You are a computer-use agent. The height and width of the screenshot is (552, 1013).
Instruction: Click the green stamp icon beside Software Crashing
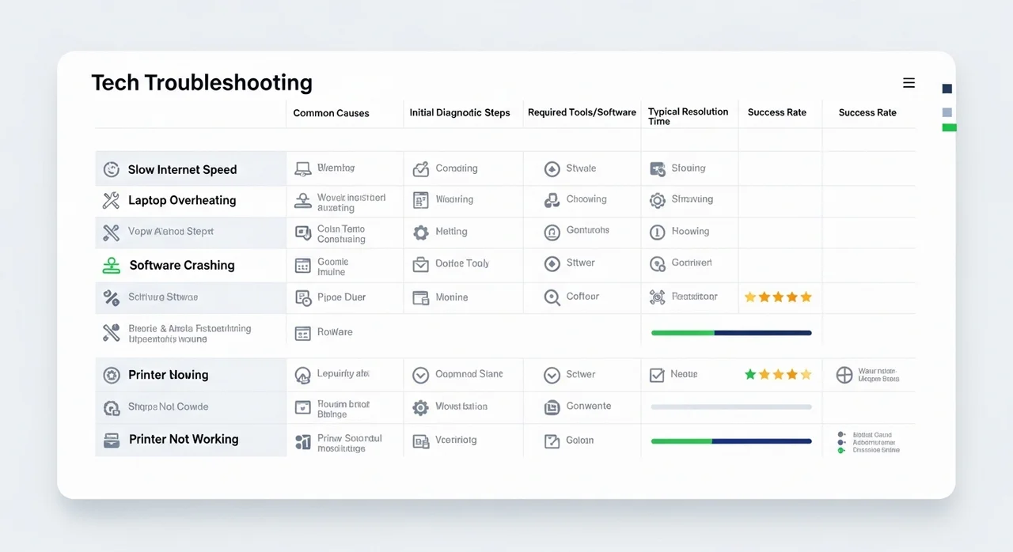pos(112,266)
